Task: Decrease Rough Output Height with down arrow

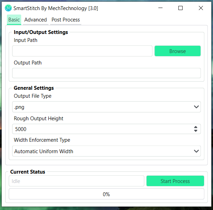Action: 196,131
